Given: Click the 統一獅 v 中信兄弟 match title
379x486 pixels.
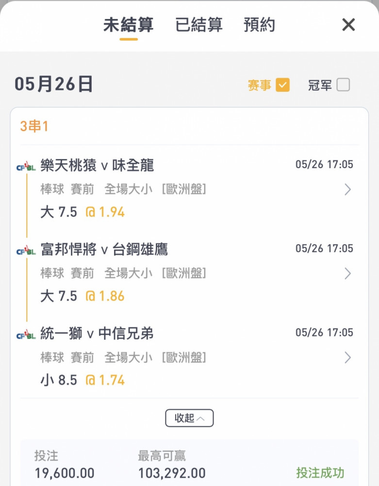Looking at the screenshot, I should [97, 333].
